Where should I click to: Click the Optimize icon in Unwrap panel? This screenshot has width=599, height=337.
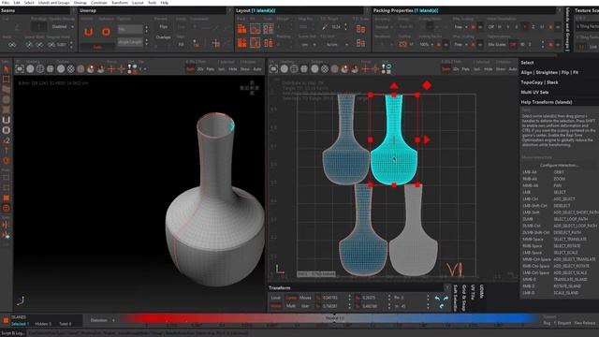click(x=106, y=32)
